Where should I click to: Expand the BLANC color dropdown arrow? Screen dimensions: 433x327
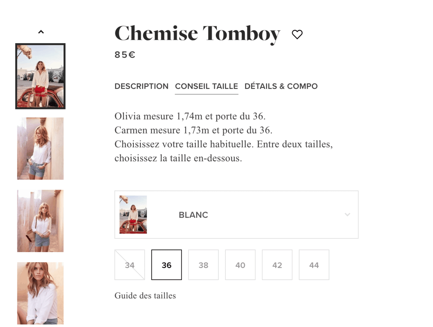coord(347,214)
